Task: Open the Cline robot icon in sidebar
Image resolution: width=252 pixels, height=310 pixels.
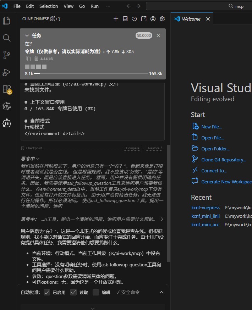Action: point(7,123)
